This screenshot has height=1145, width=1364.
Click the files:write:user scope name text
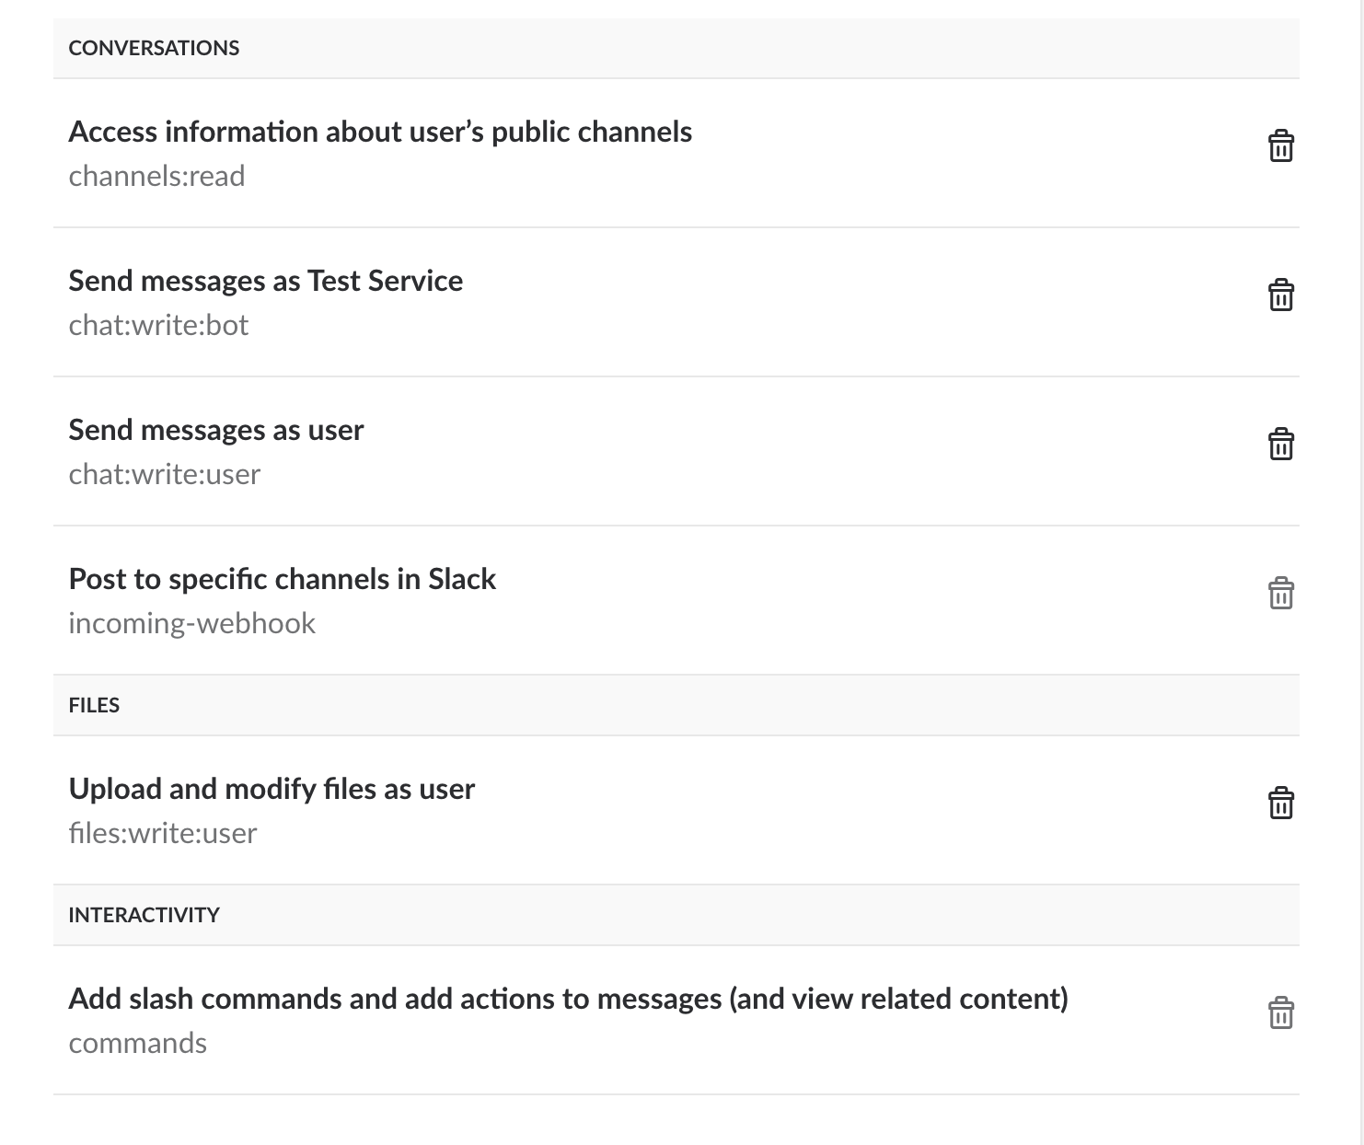(162, 833)
